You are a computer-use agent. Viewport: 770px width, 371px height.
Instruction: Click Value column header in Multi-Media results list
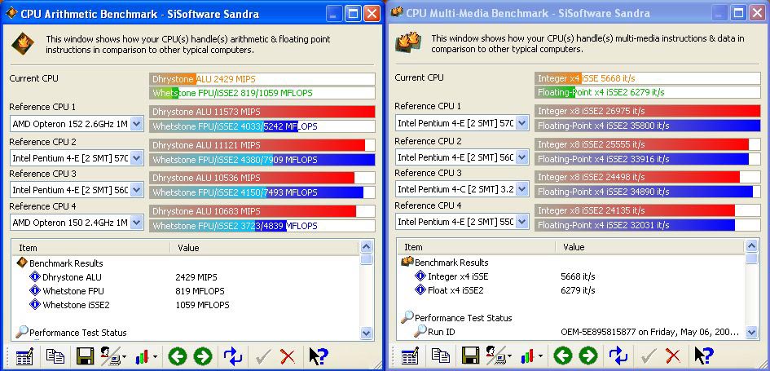pyautogui.click(x=650, y=247)
